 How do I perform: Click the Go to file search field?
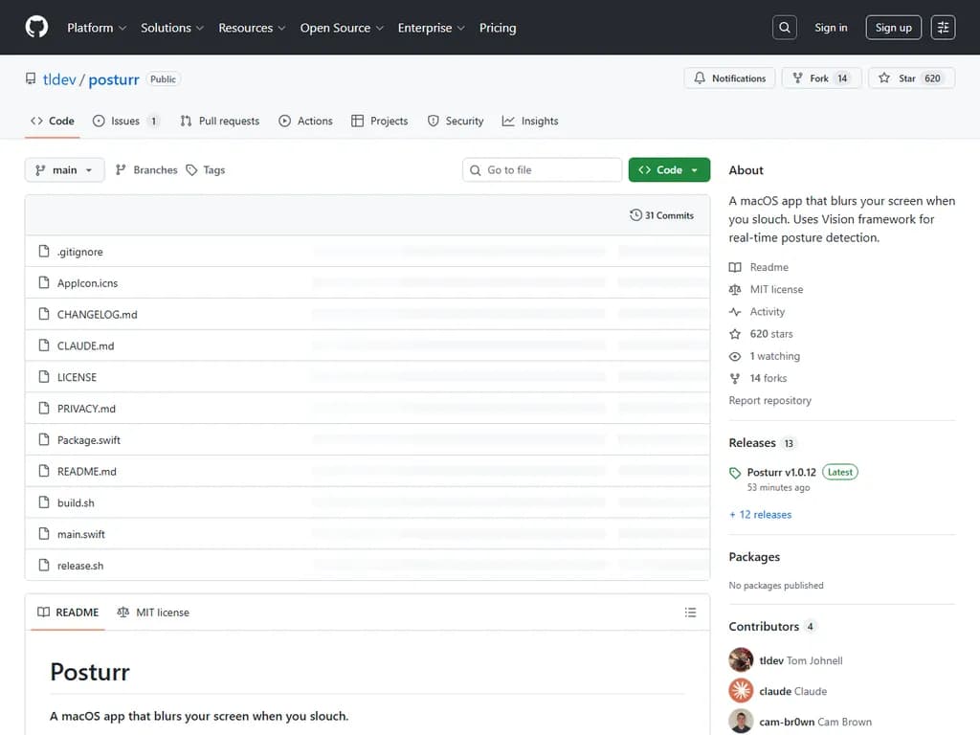pyautogui.click(x=542, y=169)
